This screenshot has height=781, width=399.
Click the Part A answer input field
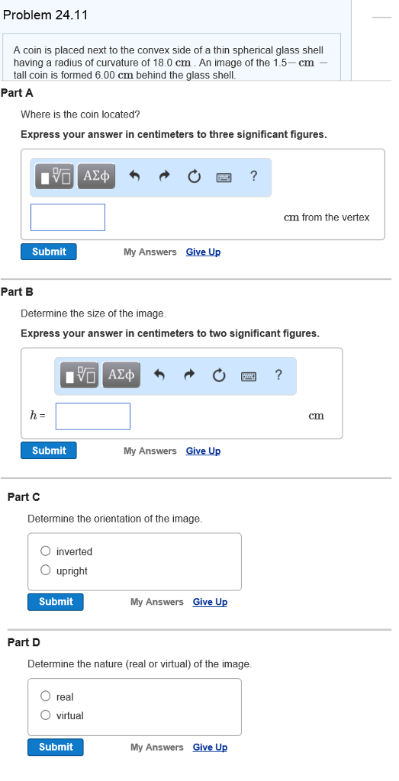68,217
